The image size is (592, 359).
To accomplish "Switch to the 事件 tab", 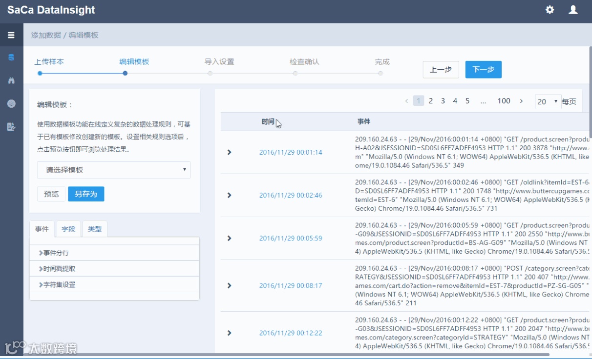I will click(x=42, y=229).
